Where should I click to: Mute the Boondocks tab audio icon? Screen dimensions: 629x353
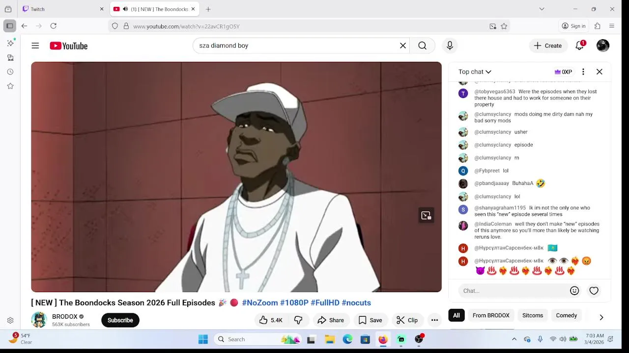point(125,9)
